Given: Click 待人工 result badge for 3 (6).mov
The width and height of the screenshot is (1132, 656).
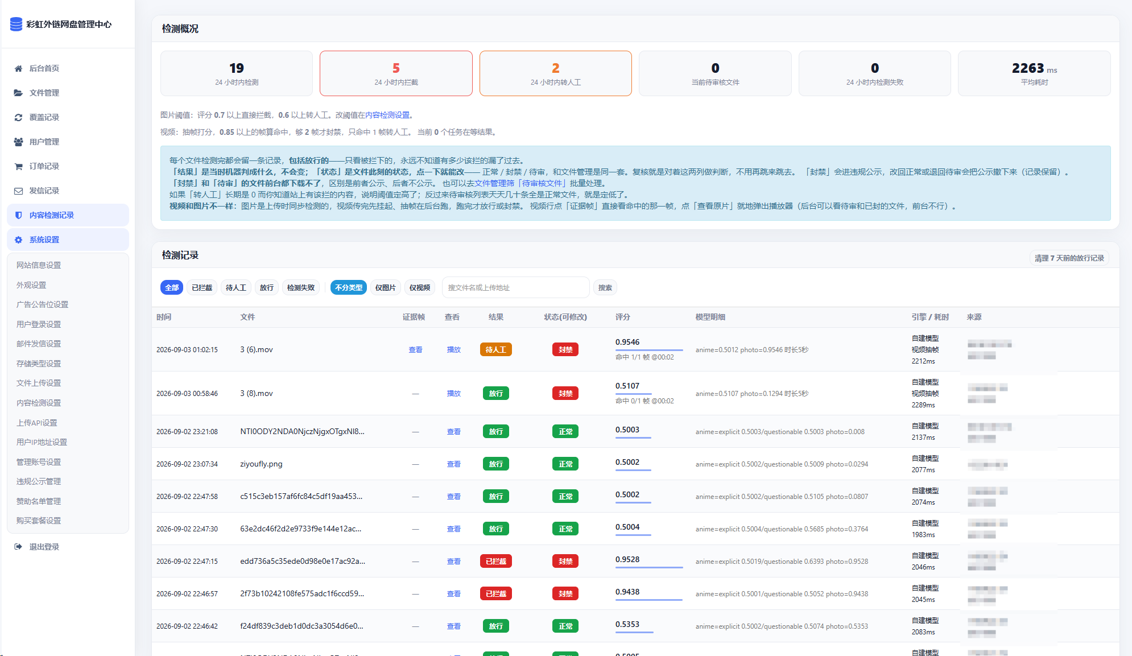Looking at the screenshot, I should [x=496, y=349].
